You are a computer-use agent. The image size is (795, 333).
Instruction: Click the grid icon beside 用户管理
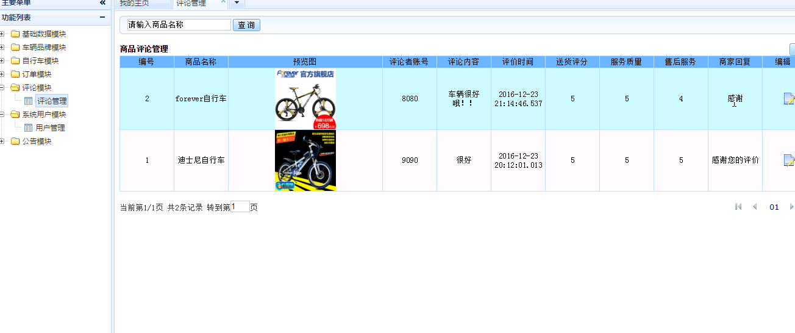point(28,128)
